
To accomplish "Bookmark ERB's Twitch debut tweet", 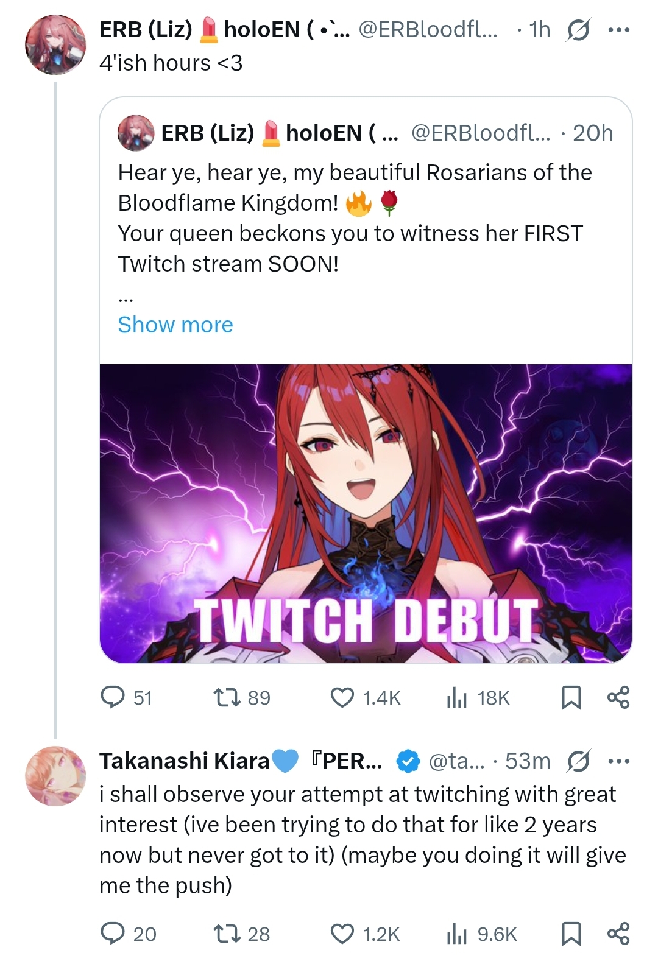I will click(571, 697).
